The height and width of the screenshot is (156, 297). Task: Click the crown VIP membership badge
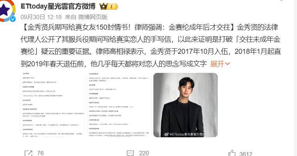[x=109, y=7]
